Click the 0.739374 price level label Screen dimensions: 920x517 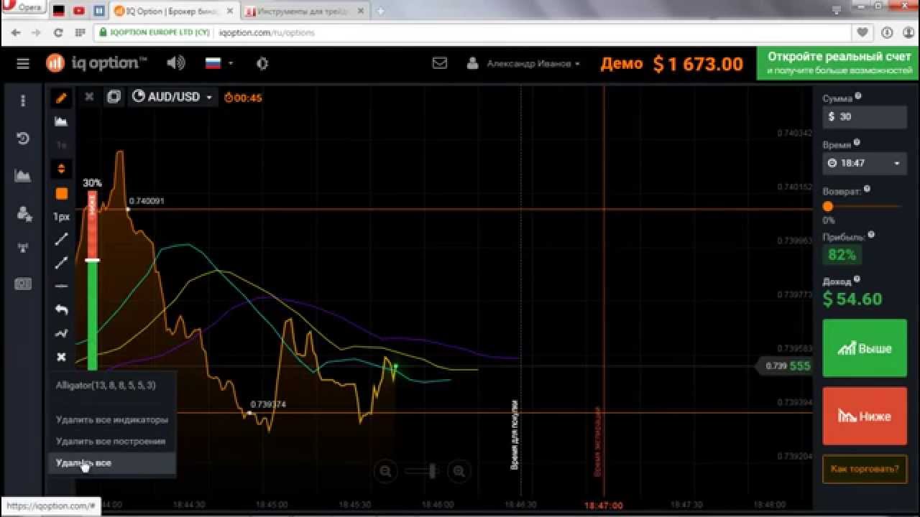[x=267, y=405]
